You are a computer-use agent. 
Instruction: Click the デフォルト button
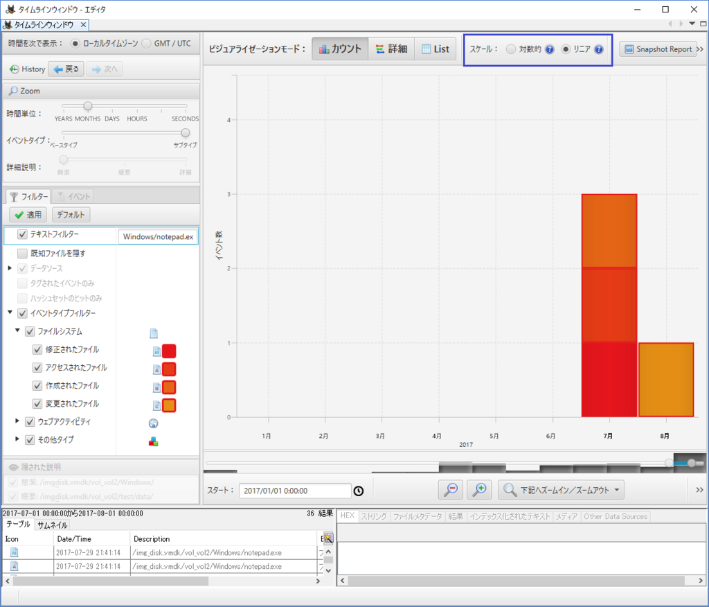click(x=71, y=215)
